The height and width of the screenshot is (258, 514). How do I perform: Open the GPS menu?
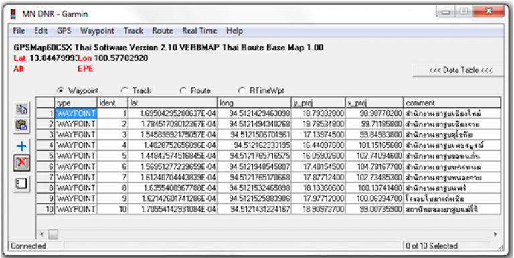[64, 31]
